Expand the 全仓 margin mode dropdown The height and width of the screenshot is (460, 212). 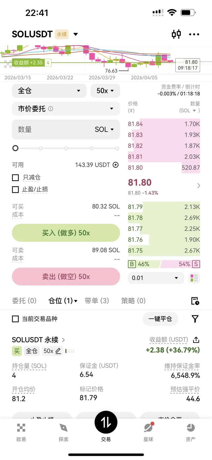(49, 91)
